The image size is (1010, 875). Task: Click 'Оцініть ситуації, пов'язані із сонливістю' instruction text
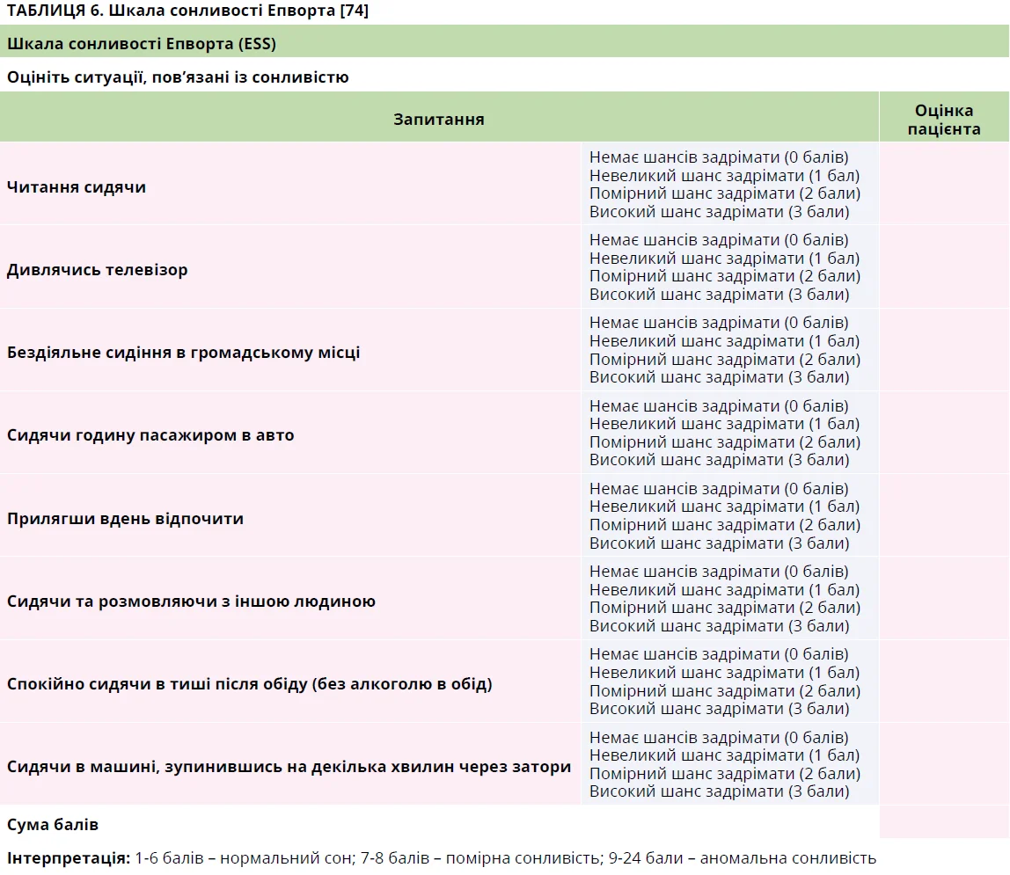tap(178, 77)
